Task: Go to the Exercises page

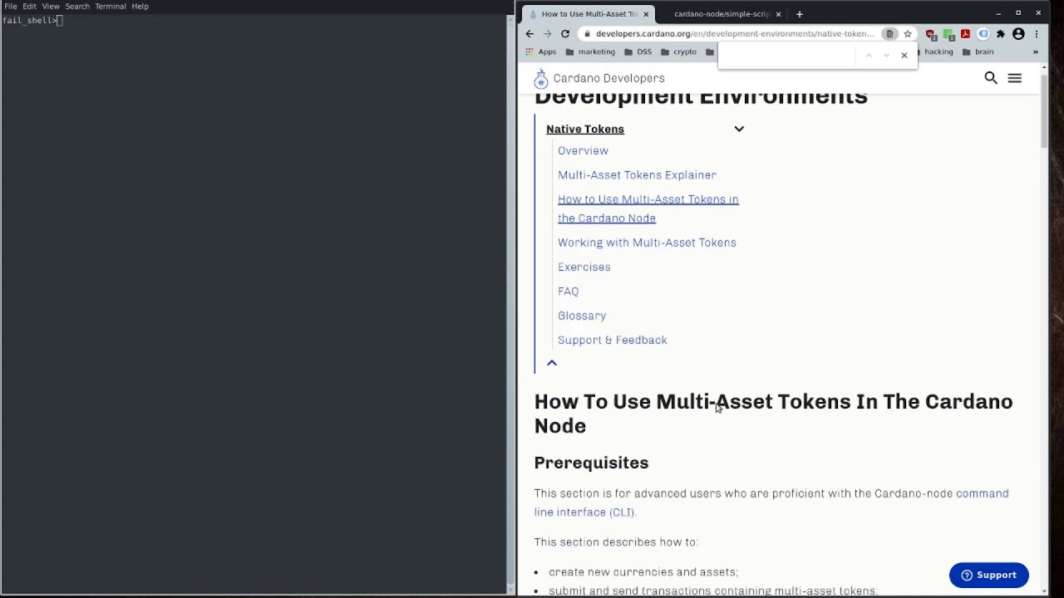Action: 584,267
